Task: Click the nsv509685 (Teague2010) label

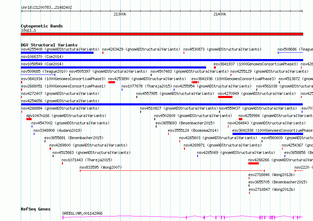Action: click(x=44, y=71)
